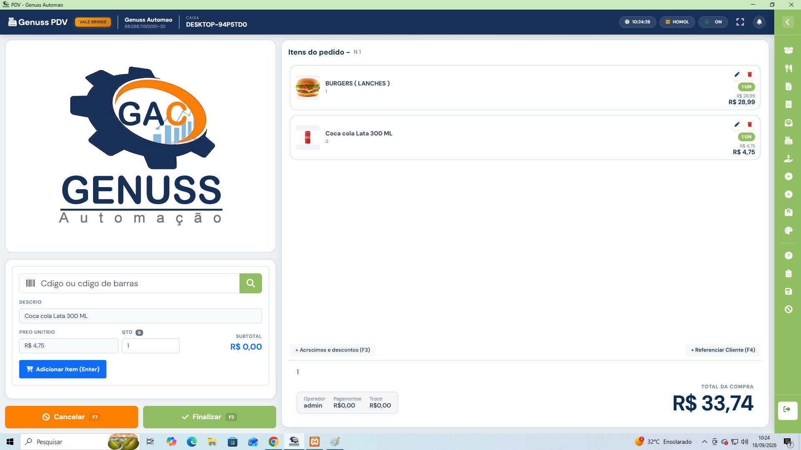Viewport: 801px width, 450px height.
Task: Click Adicionar Item (Enter) button
Action: click(x=63, y=369)
